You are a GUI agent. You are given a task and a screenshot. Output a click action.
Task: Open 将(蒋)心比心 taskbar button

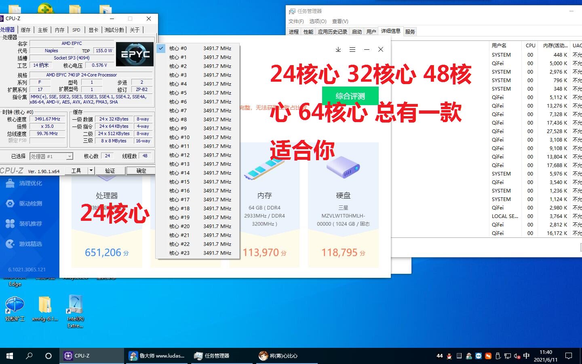[x=287, y=356]
